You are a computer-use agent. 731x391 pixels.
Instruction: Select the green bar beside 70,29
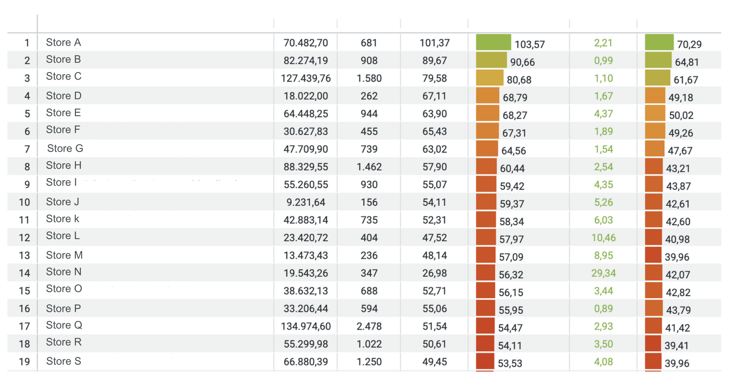pos(659,42)
